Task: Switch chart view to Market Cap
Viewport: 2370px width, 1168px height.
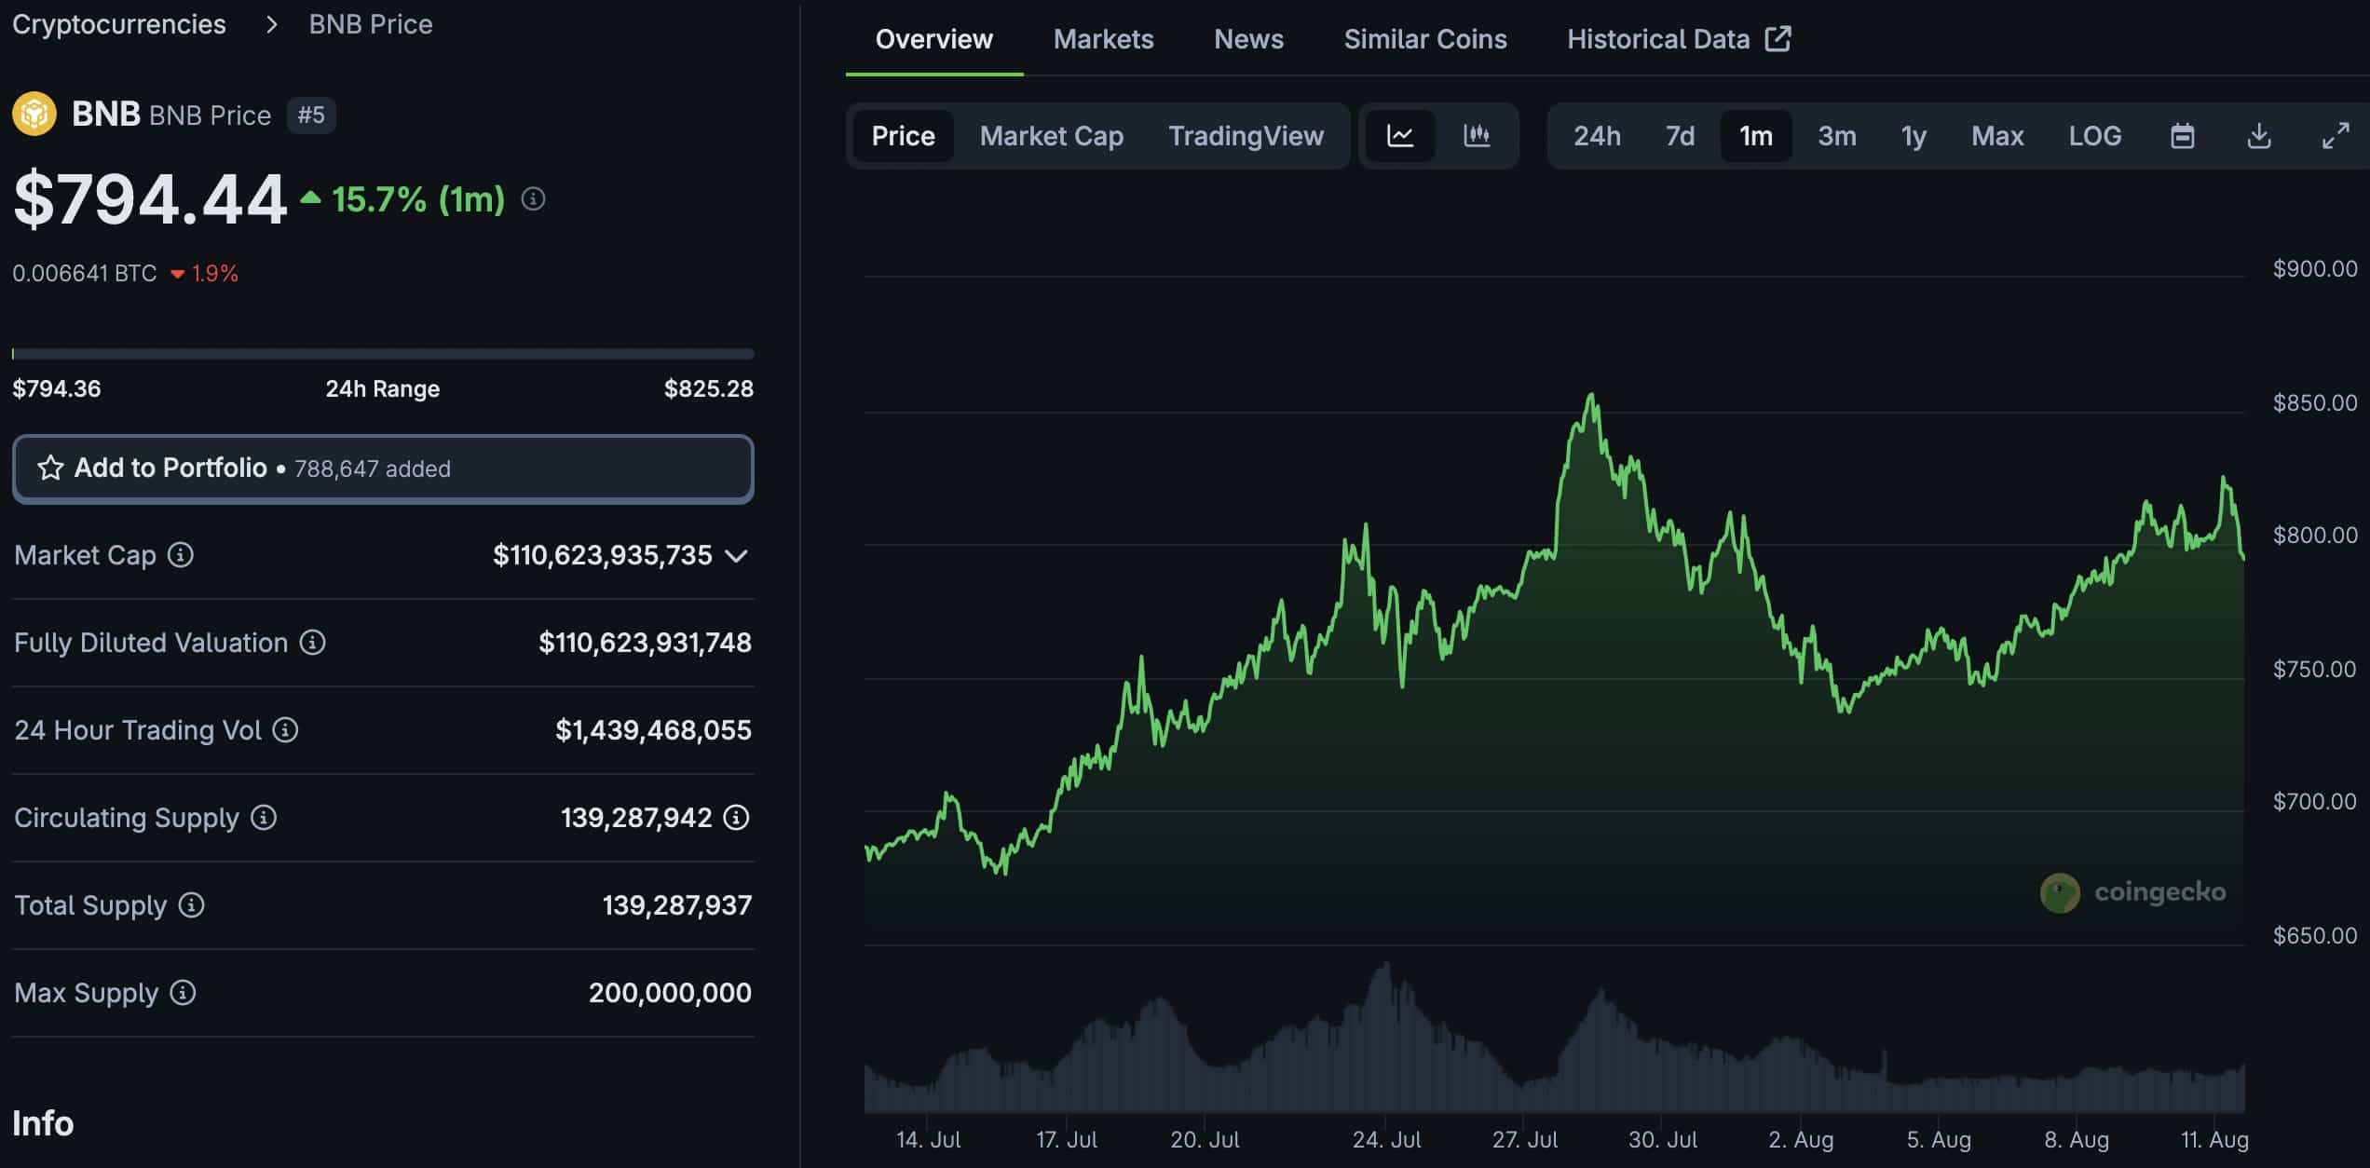Action: pyautogui.click(x=1051, y=136)
